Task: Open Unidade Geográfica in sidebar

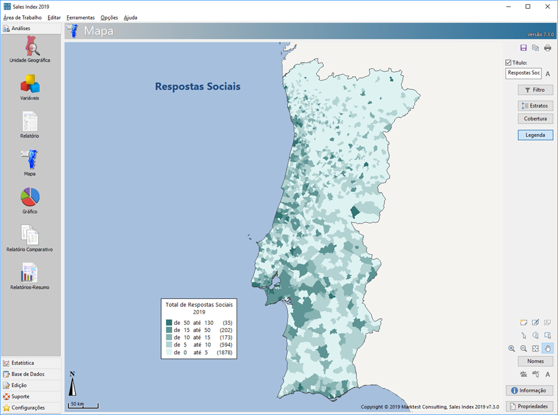Action: tap(30, 49)
